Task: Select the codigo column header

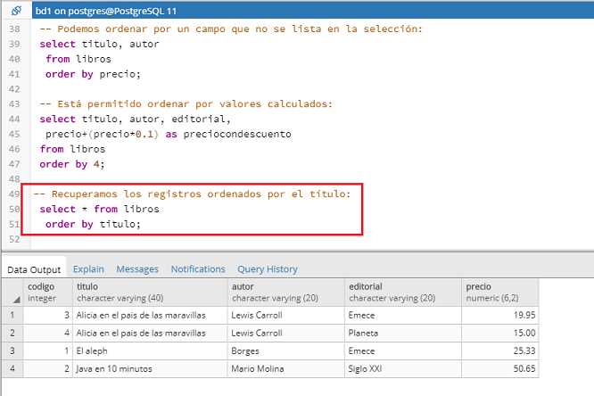Action: [x=48, y=293]
